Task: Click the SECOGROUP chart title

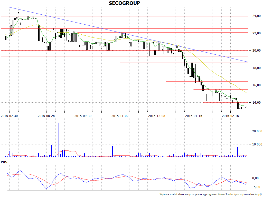Action: click(x=124, y=3)
